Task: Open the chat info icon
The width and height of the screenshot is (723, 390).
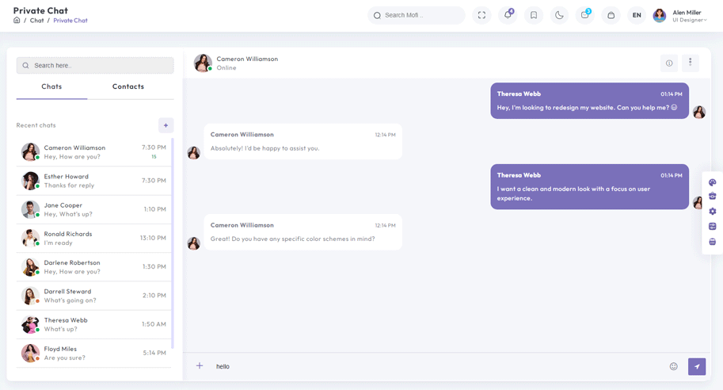Action: click(669, 63)
